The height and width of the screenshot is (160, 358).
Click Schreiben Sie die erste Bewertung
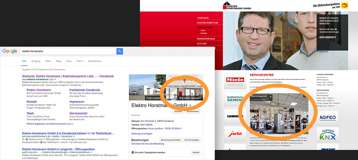pyautogui.click(x=147, y=143)
